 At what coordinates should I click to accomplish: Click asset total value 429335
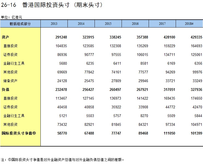196,37
